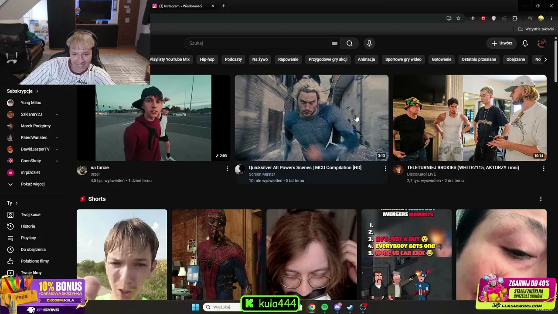
Task: Open the Chrome three-dot menu
Action: click(x=551, y=18)
